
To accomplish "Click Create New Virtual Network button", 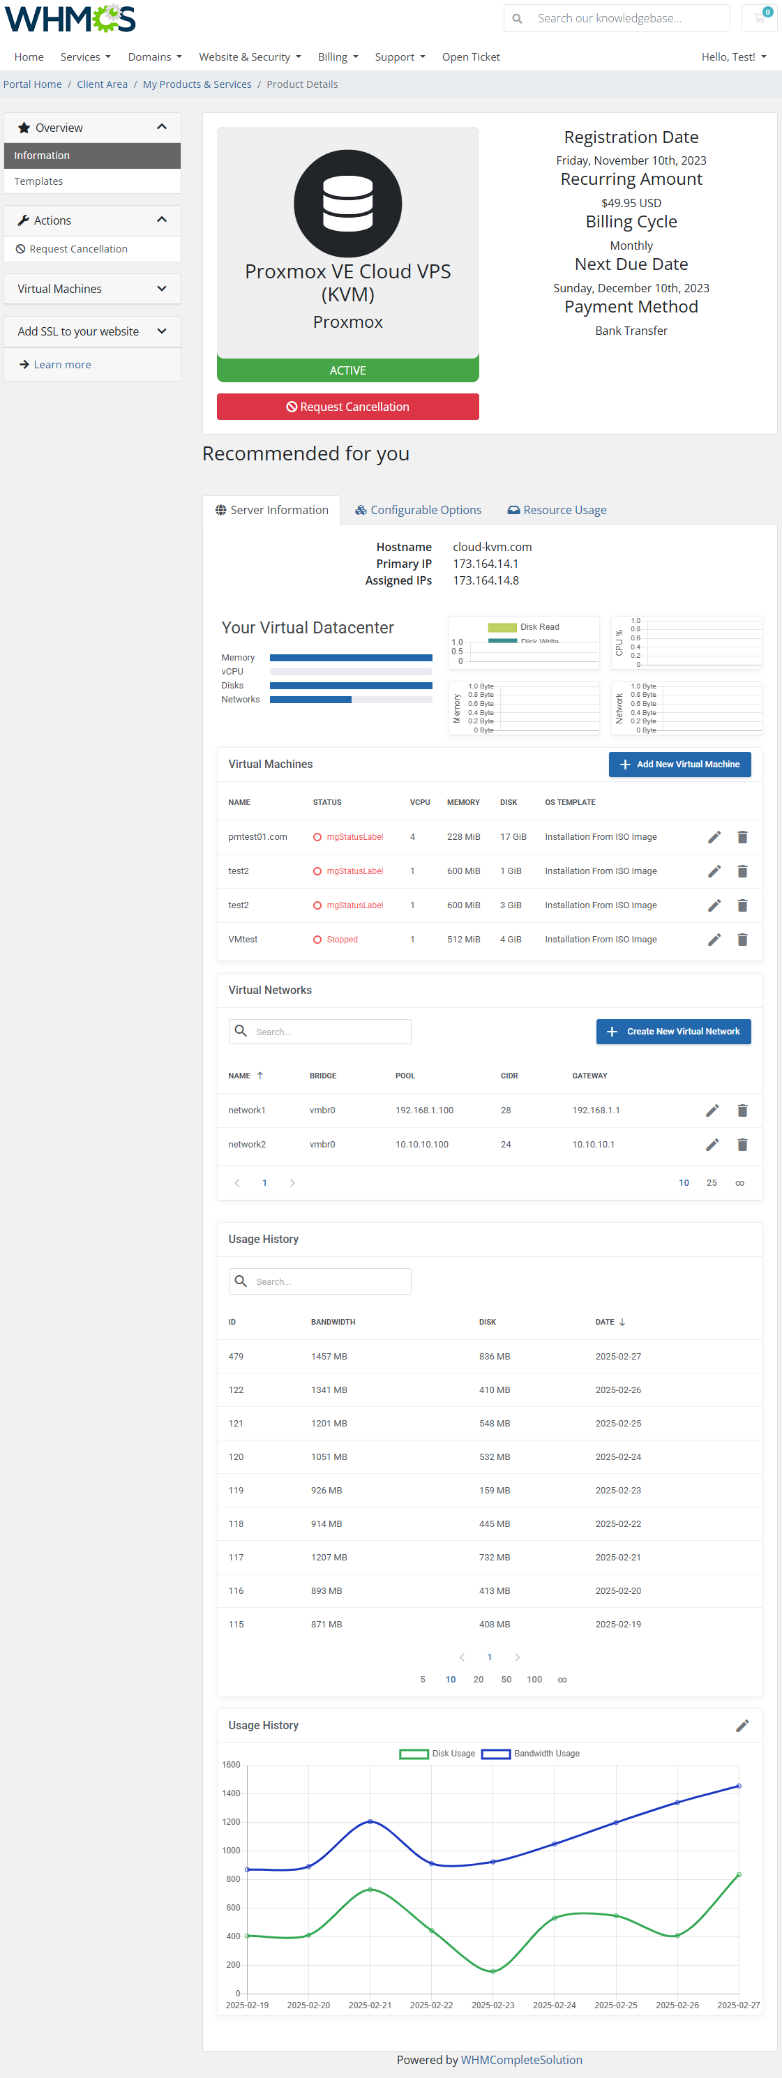I will pos(673,1032).
